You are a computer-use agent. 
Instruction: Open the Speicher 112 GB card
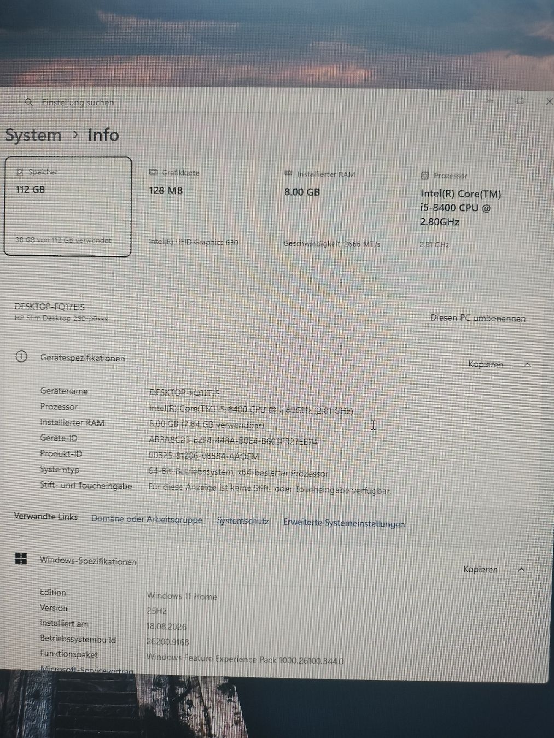[68, 206]
